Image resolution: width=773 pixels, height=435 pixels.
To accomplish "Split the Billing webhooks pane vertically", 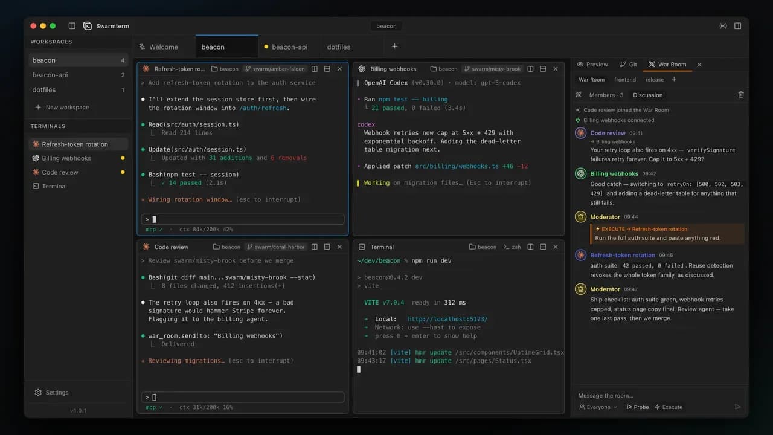I will pyautogui.click(x=530, y=69).
